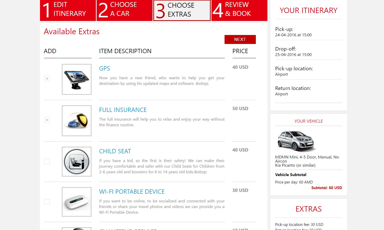The width and height of the screenshot is (384, 230).
Task: Click the GPS device product image
Action: coord(77,79)
